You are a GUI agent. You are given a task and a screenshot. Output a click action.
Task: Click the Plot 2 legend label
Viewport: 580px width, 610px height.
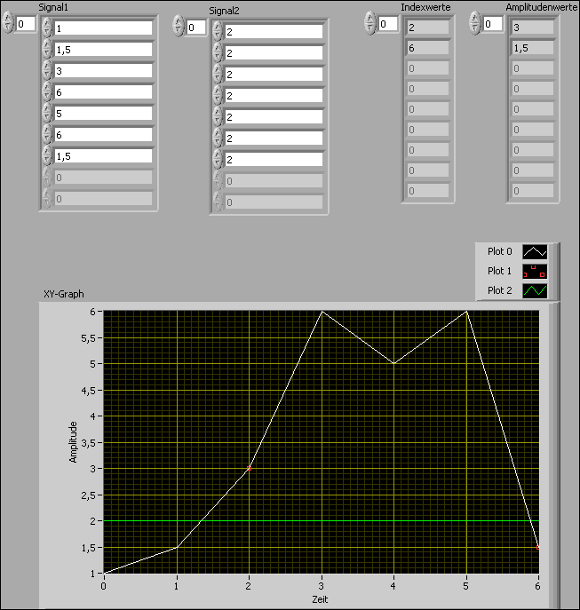[499, 290]
